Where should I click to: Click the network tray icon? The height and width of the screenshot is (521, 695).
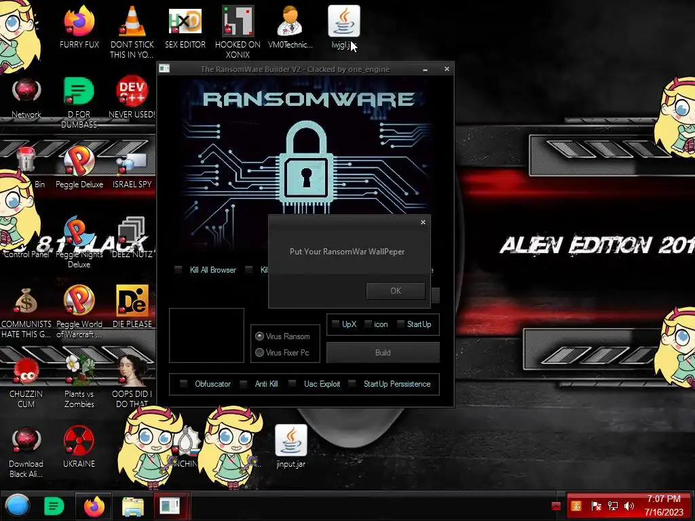(613, 505)
